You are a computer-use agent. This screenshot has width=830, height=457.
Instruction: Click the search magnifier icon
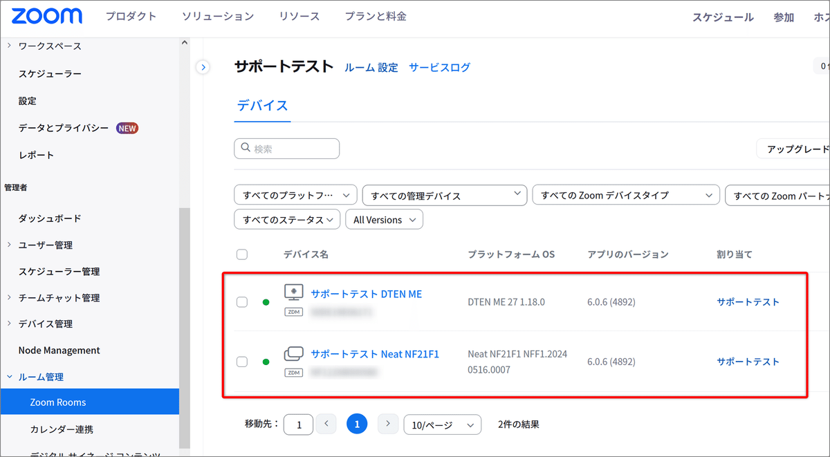(246, 148)
